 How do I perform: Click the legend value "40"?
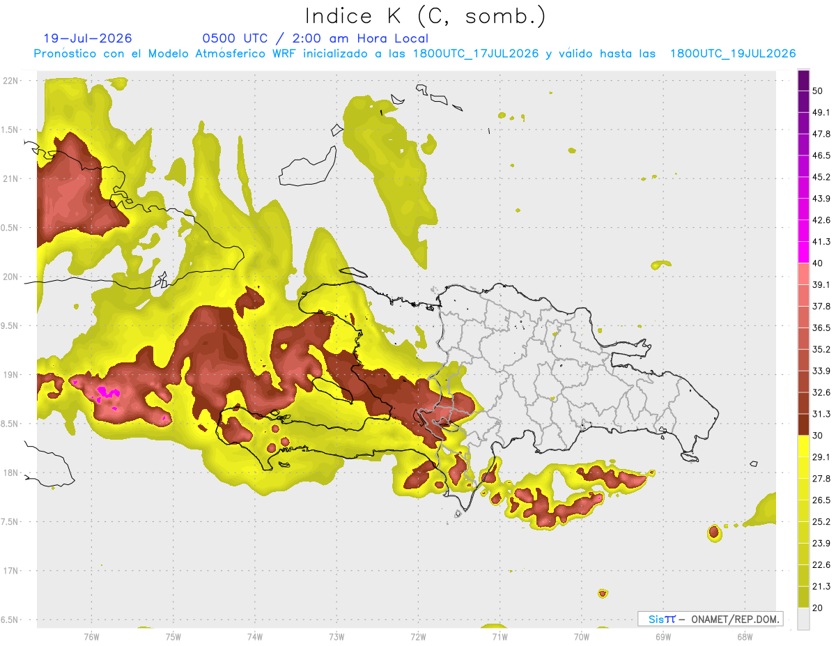pyautogui.click(x=818, y=263)
